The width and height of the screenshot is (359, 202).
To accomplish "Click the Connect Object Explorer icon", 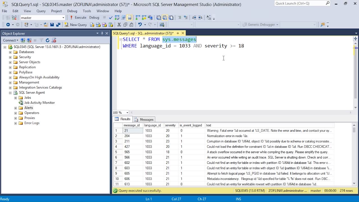I will coord(23,40).
